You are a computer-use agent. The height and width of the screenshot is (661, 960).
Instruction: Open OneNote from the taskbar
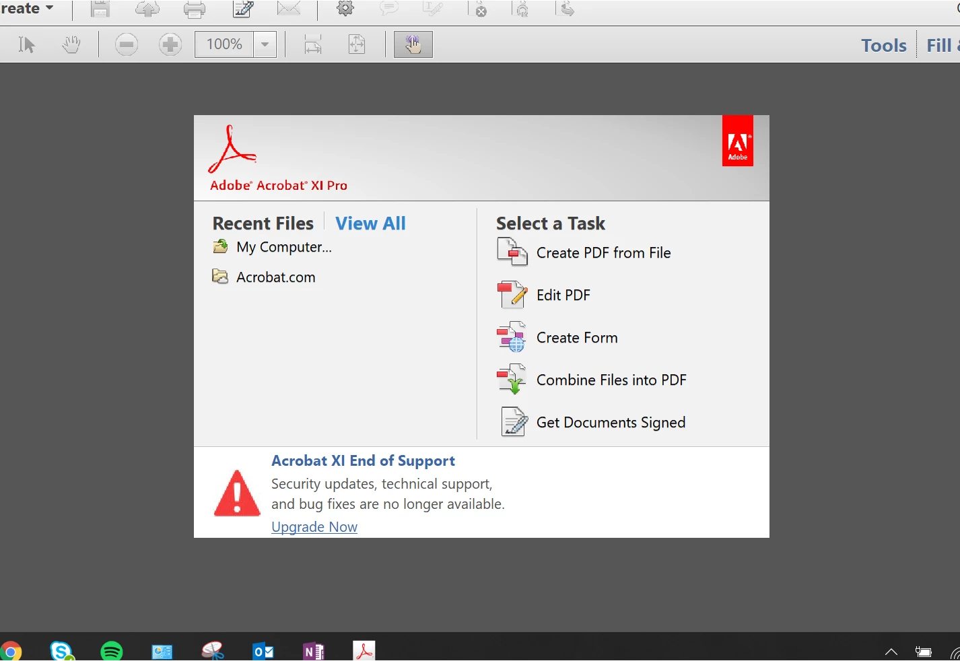[314, 652]
